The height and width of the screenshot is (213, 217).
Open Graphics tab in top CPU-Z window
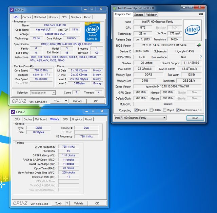(76, 17)
